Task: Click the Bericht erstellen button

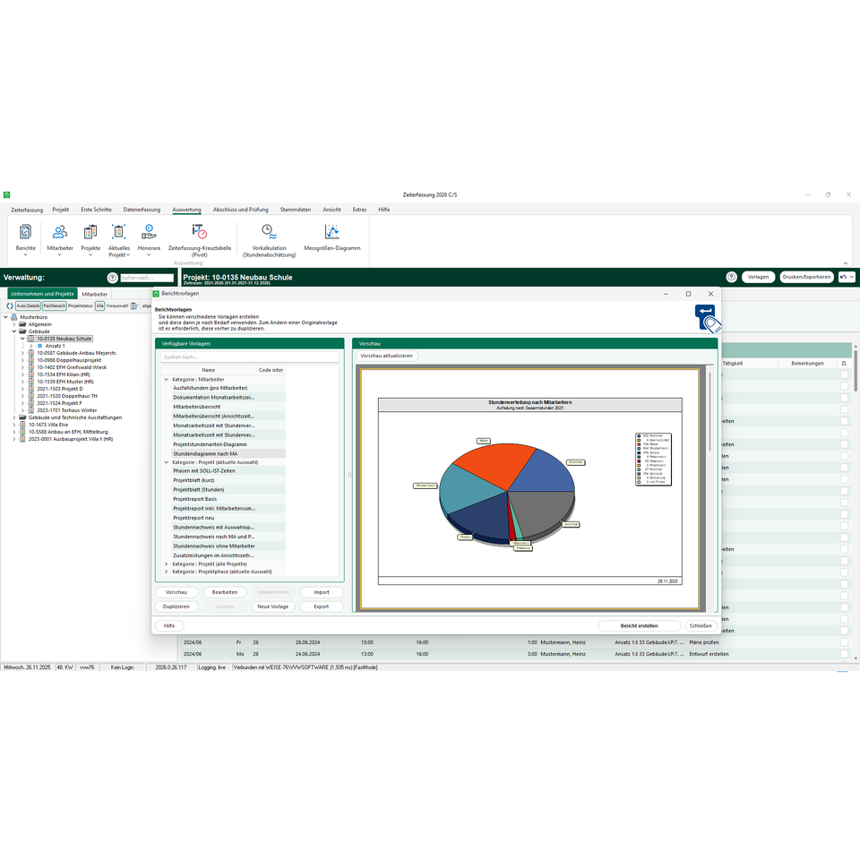Action: point(639,626)
